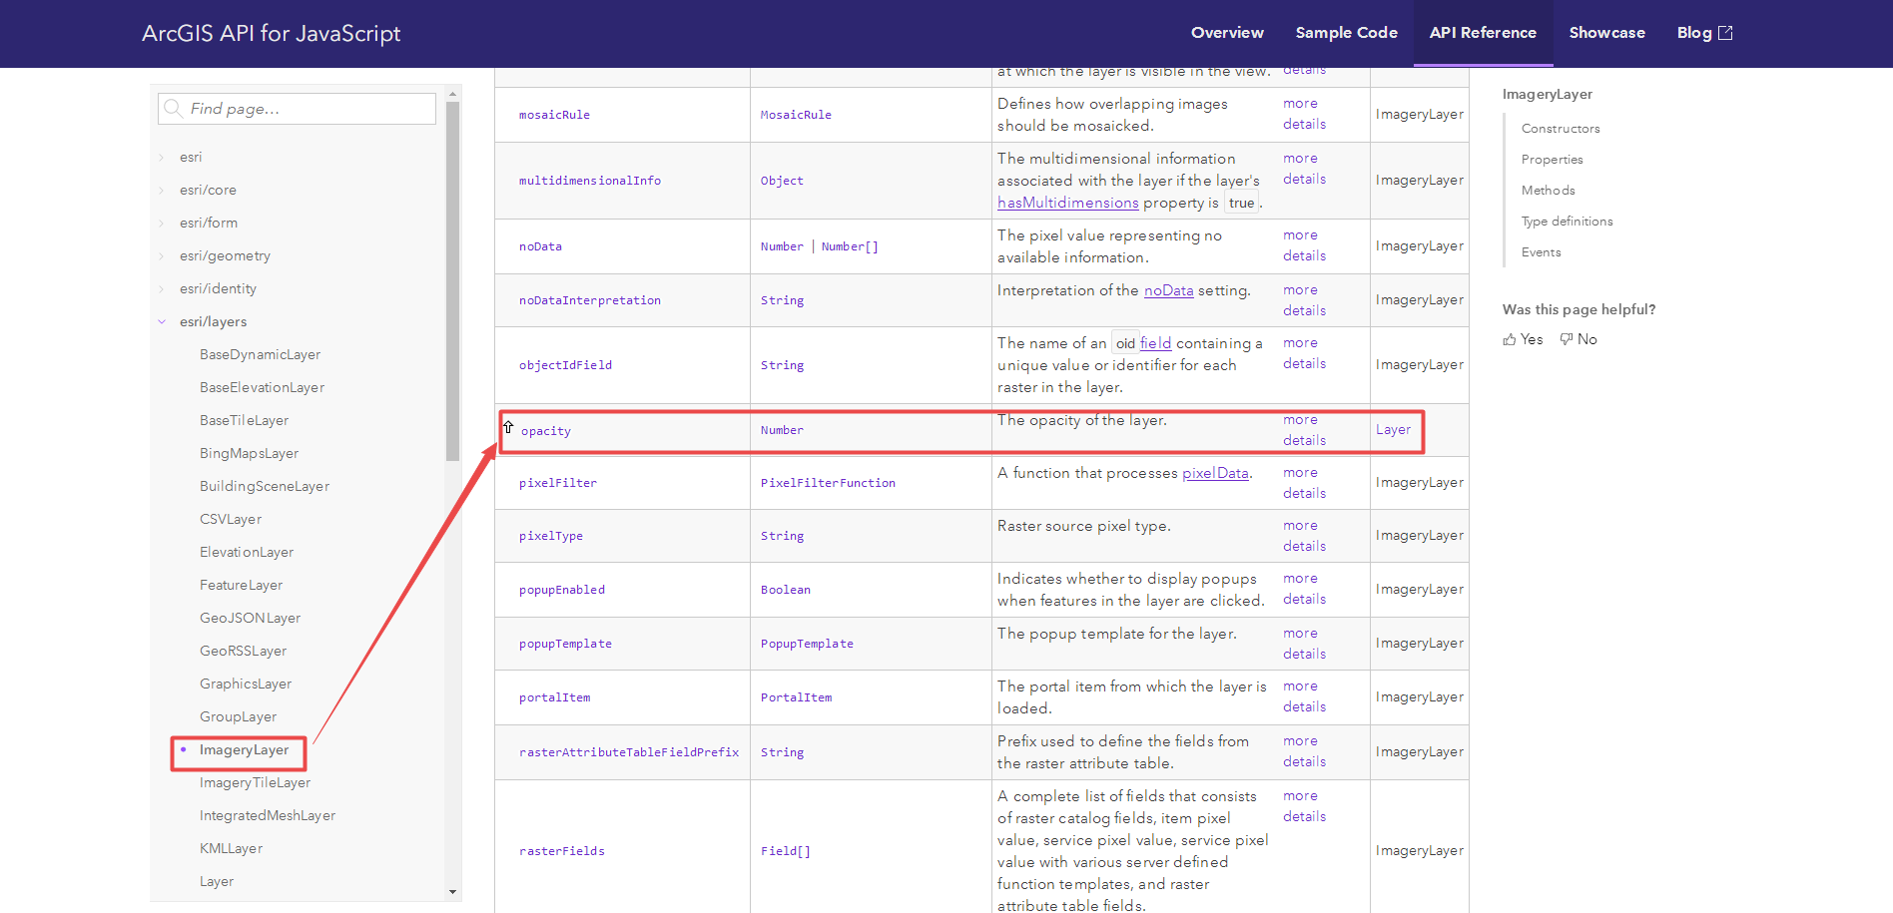
Task: Click the thumbs-up Yes icon under 'Was this page helpful?'
Action: pos(1511,339)
